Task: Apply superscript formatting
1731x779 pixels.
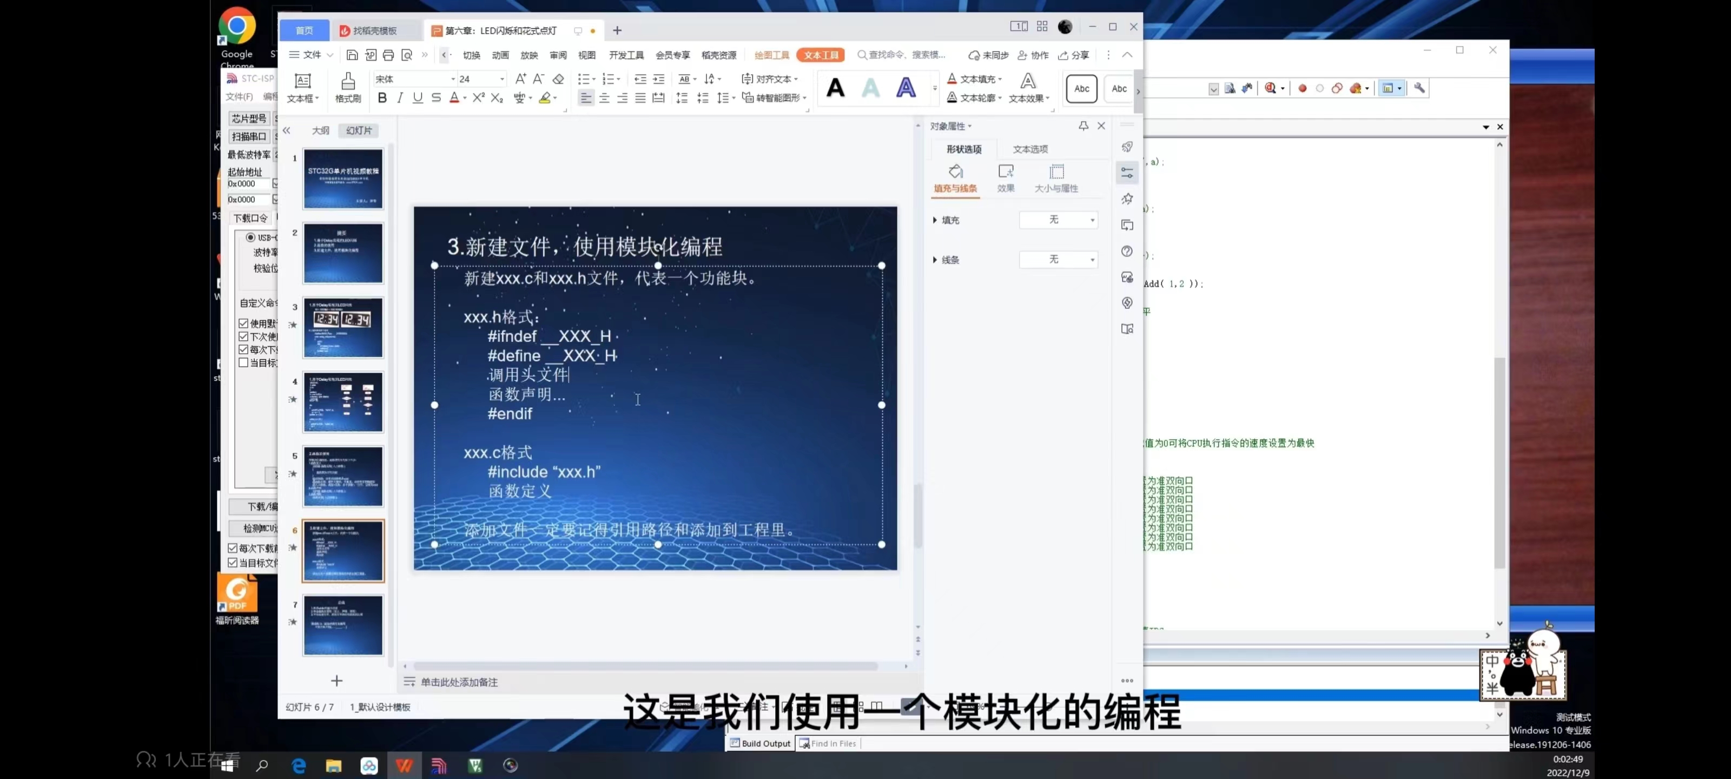Action: (x=478, y=98)
